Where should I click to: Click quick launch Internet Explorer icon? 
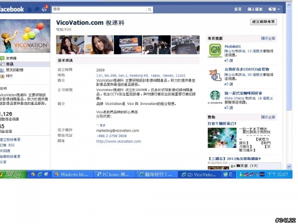(40, 174)
